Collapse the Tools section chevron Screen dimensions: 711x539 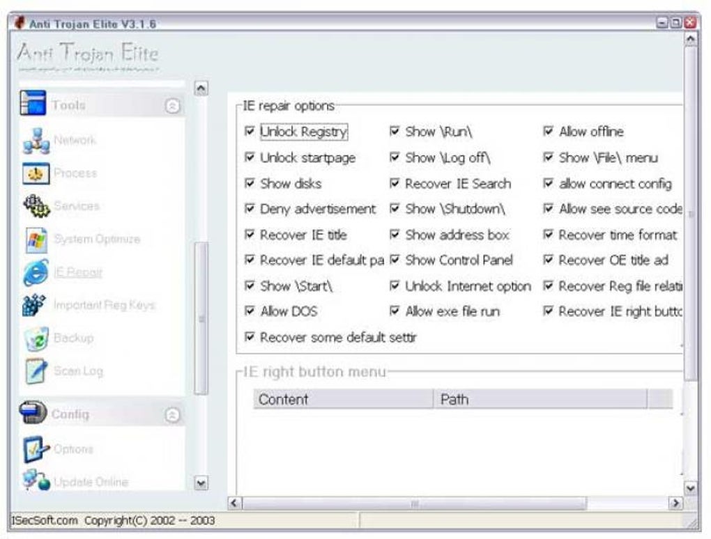click(172, 106)
